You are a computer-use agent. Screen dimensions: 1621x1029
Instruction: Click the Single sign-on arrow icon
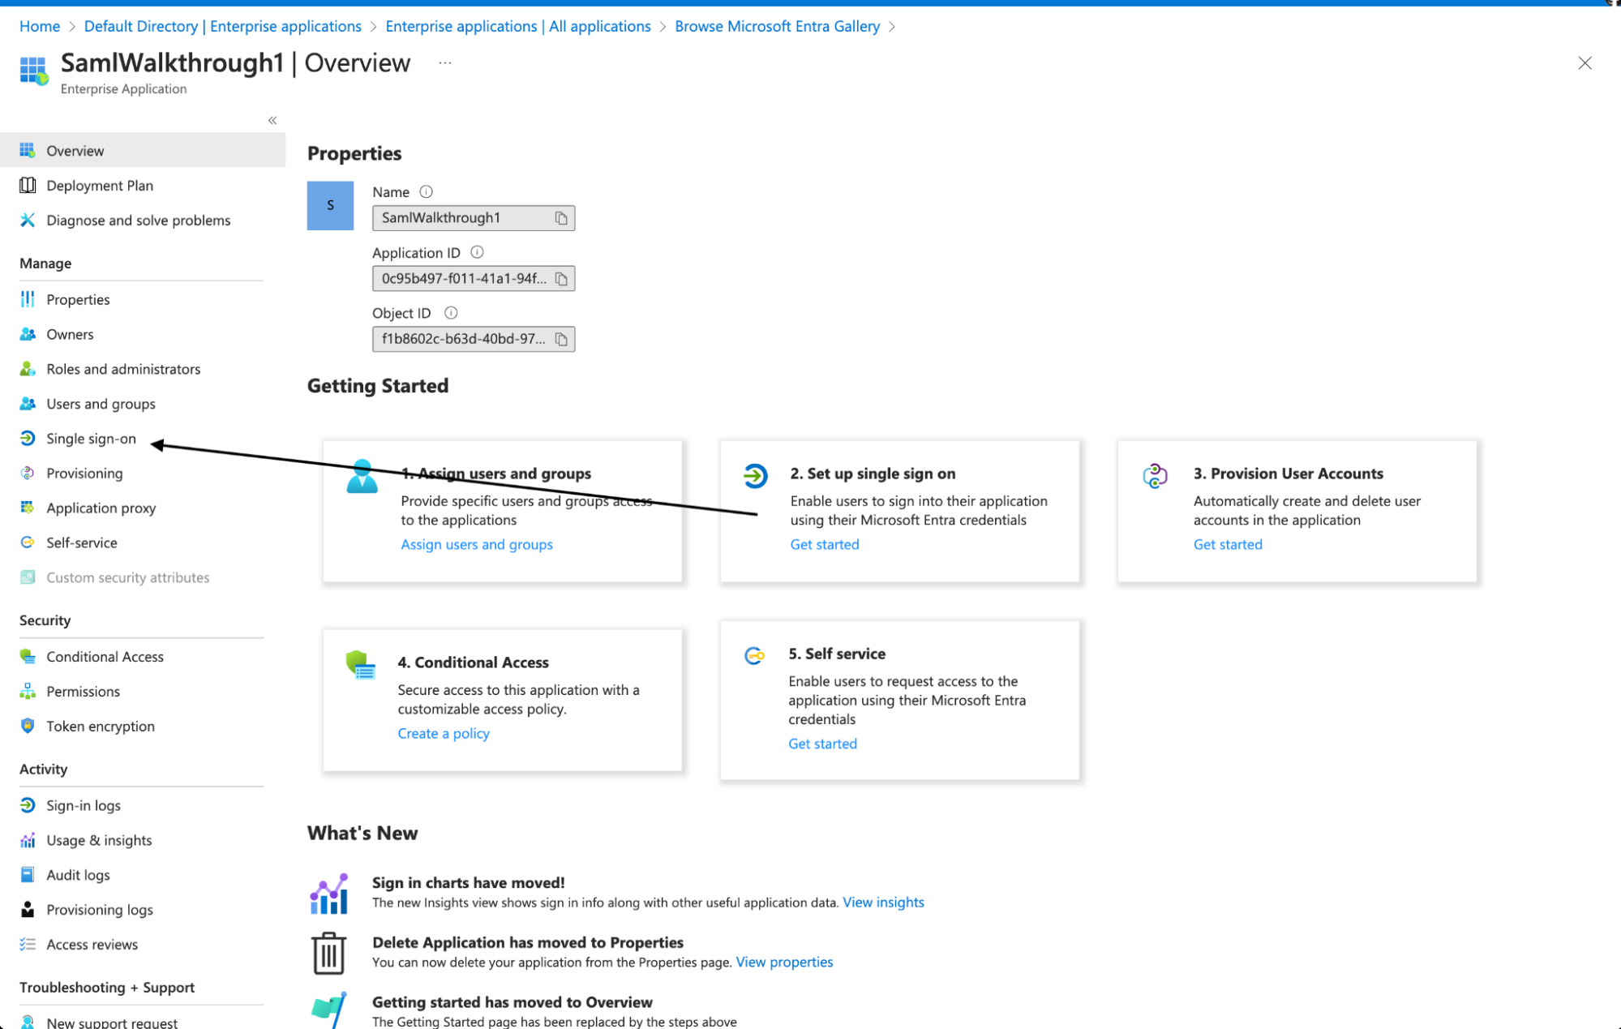pyautogui.click(x=28, y=439)
